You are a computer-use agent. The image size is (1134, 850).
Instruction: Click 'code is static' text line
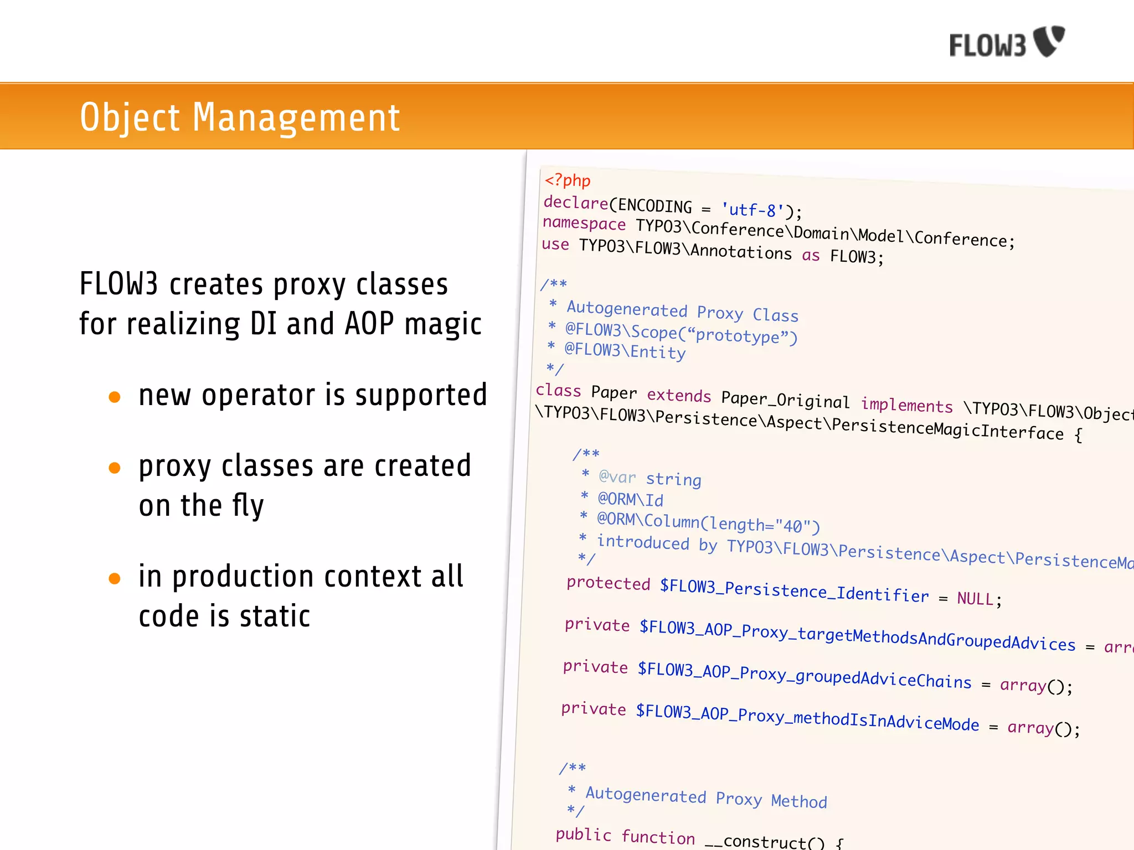pyautogui.click(x=224, y=616)
